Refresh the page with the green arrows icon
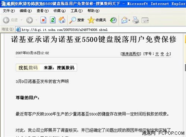186x137 pixels. click(53, 20)
